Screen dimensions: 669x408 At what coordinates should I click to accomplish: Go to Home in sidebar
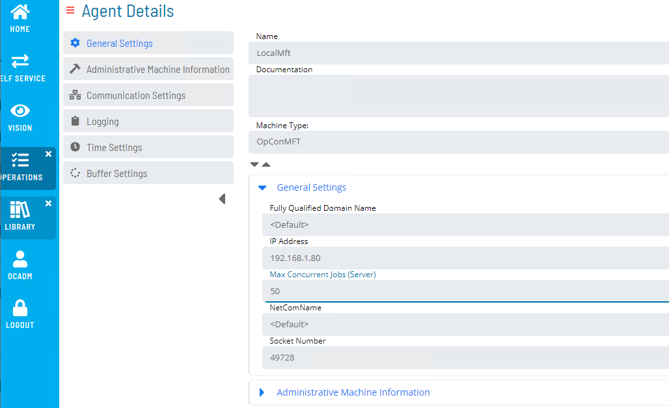[20, 19]
